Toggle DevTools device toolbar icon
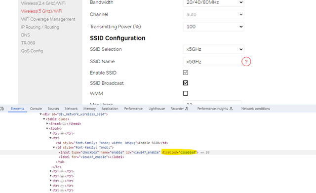Screen dimensions: 316x193 coord(2,109)
